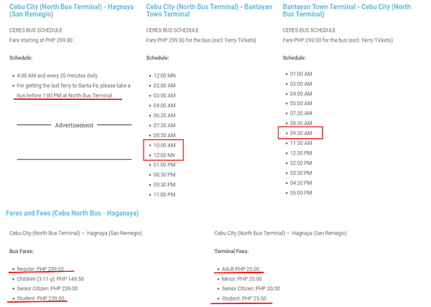Click fare note under Bantayan Town Terminal - Cebu heading

click(338, 40)
